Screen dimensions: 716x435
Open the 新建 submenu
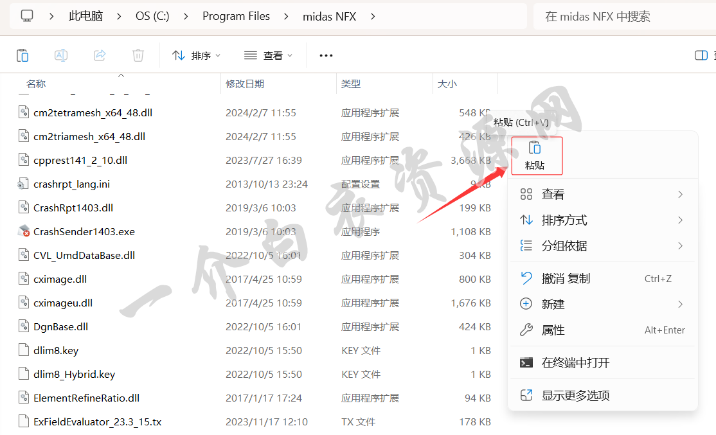(x=602, y=304)
